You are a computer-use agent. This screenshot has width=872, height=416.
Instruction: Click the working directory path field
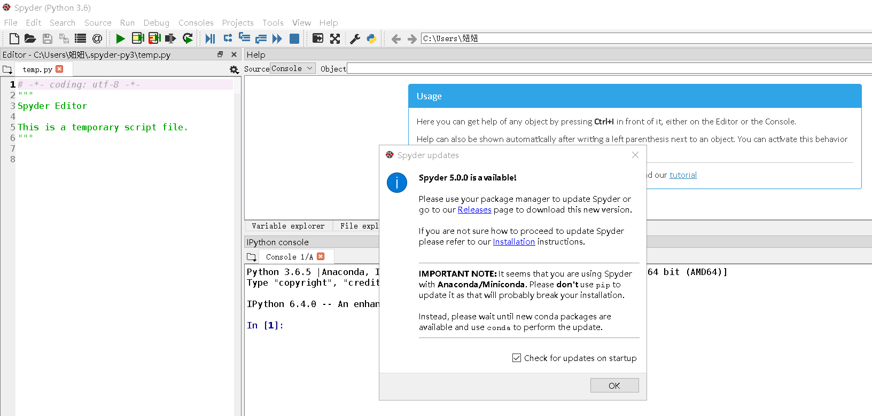[646, 38]
